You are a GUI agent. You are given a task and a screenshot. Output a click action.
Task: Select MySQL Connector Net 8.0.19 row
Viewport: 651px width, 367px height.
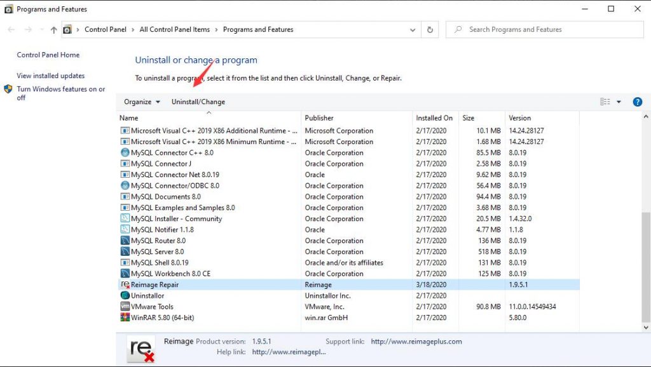tap(348, 175)
